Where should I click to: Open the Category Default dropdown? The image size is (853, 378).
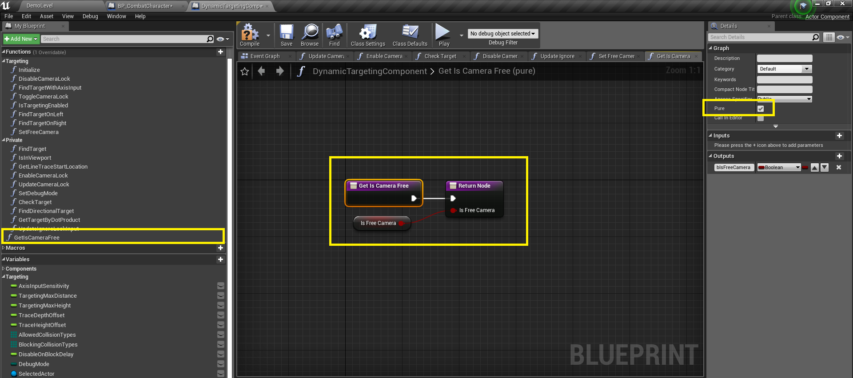click(784, 69)
